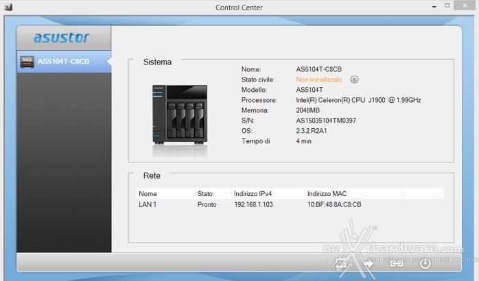The image size is (479, 281).
Task: Click the NAS device icon in sidebar
Action: tap(27, 62)
